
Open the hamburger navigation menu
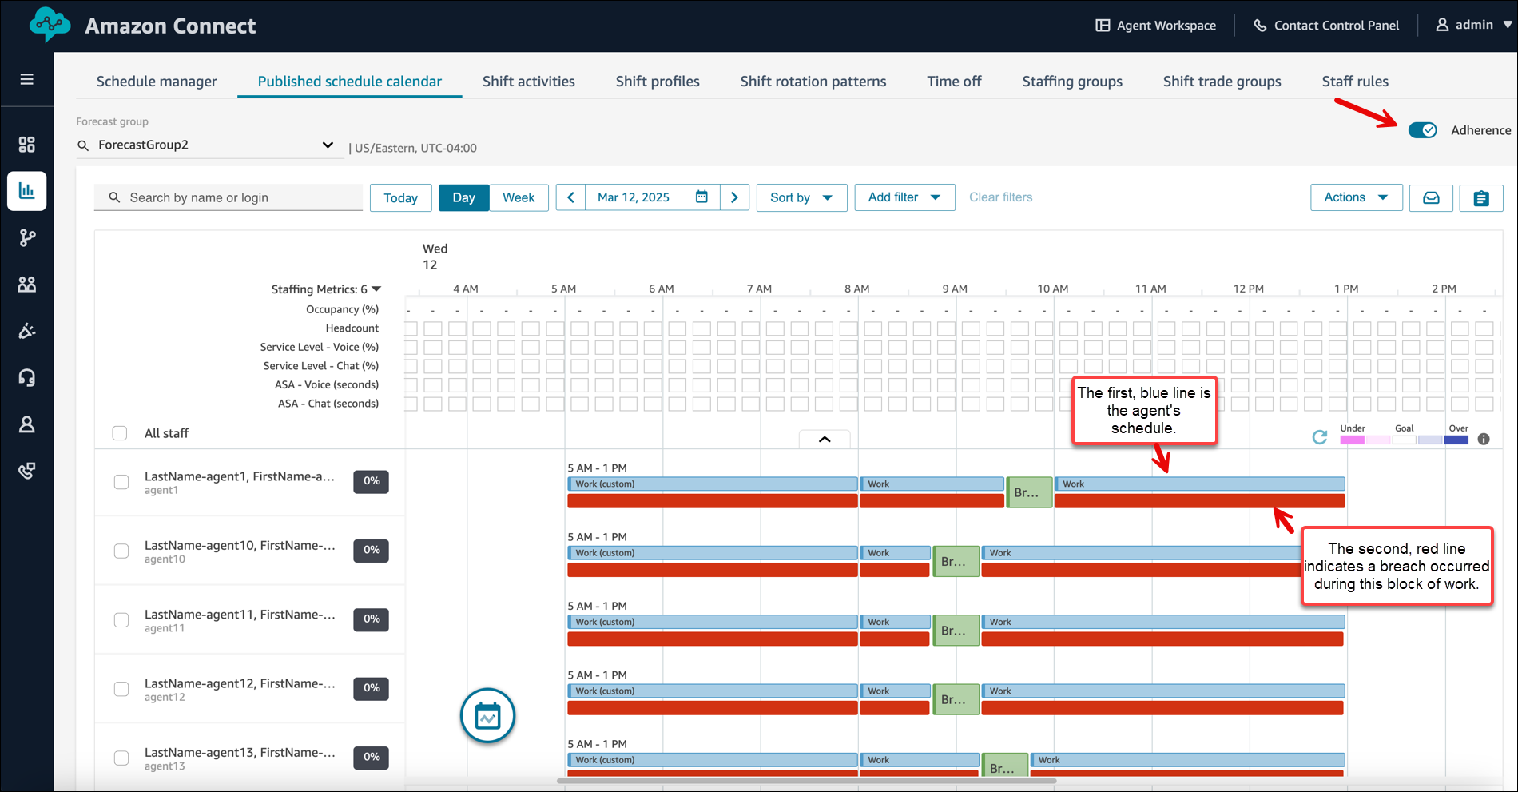click(26, 79)
